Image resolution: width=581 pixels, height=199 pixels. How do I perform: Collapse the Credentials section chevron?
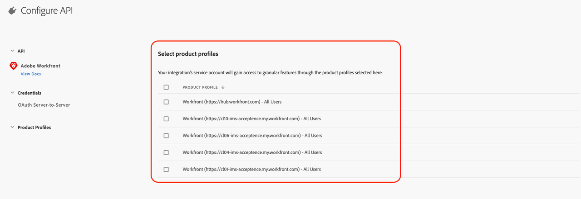pos(12,93)
